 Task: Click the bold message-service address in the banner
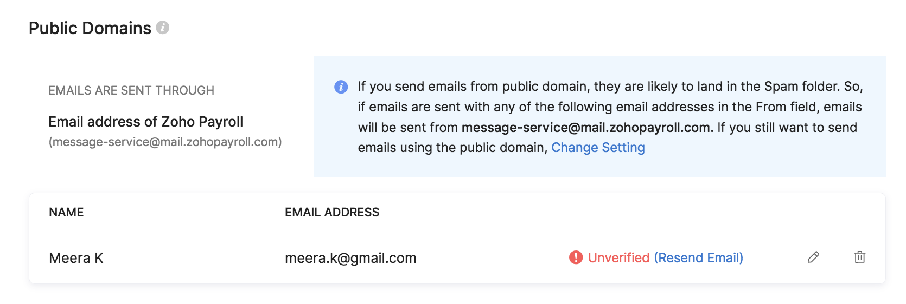586,128
